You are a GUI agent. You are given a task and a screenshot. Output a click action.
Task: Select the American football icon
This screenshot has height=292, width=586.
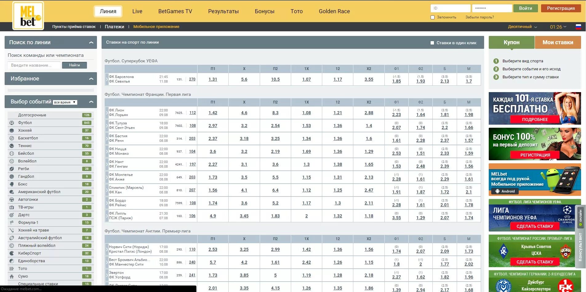click(x=12, y=192)
